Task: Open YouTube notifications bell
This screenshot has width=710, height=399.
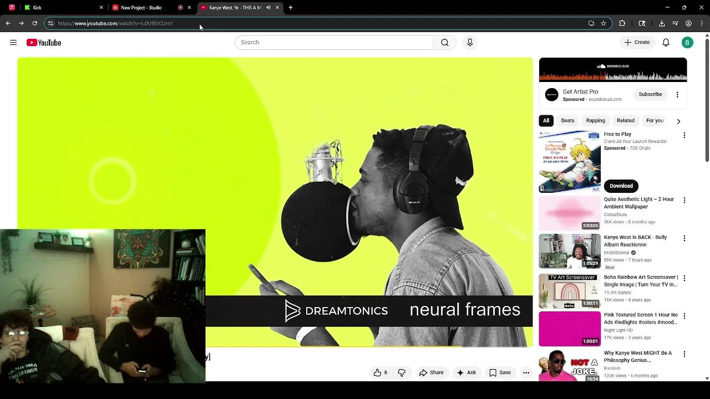Action: [x=666, y=43]
